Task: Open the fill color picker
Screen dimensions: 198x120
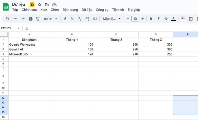Action: 183,18
